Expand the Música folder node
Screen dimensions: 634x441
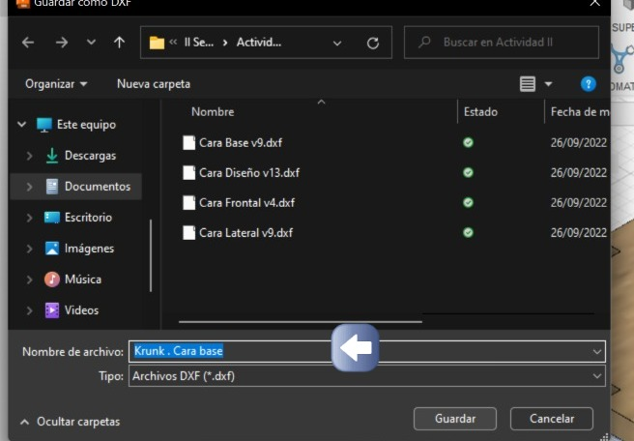click(30, 279)
